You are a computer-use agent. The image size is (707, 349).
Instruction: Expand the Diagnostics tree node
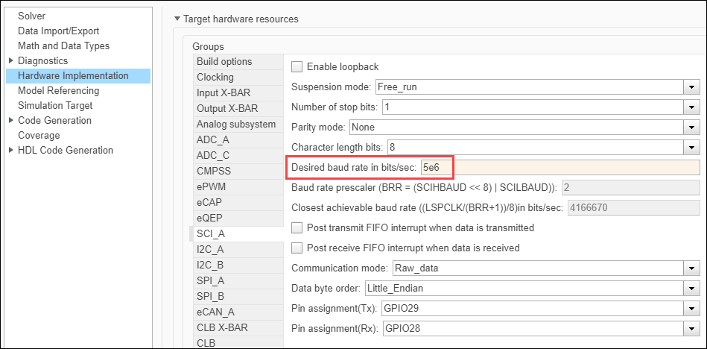pos(10,60)
